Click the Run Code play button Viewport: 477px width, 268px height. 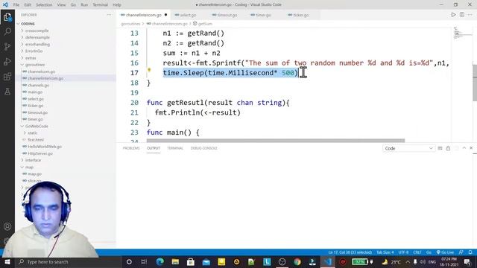(453, 15)
